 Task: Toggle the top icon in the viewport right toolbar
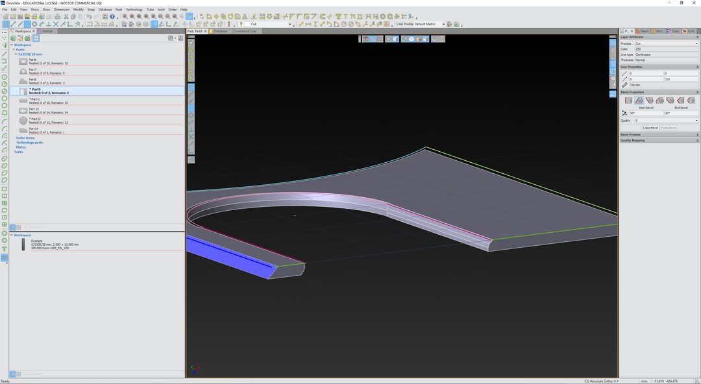pos(613,42)
